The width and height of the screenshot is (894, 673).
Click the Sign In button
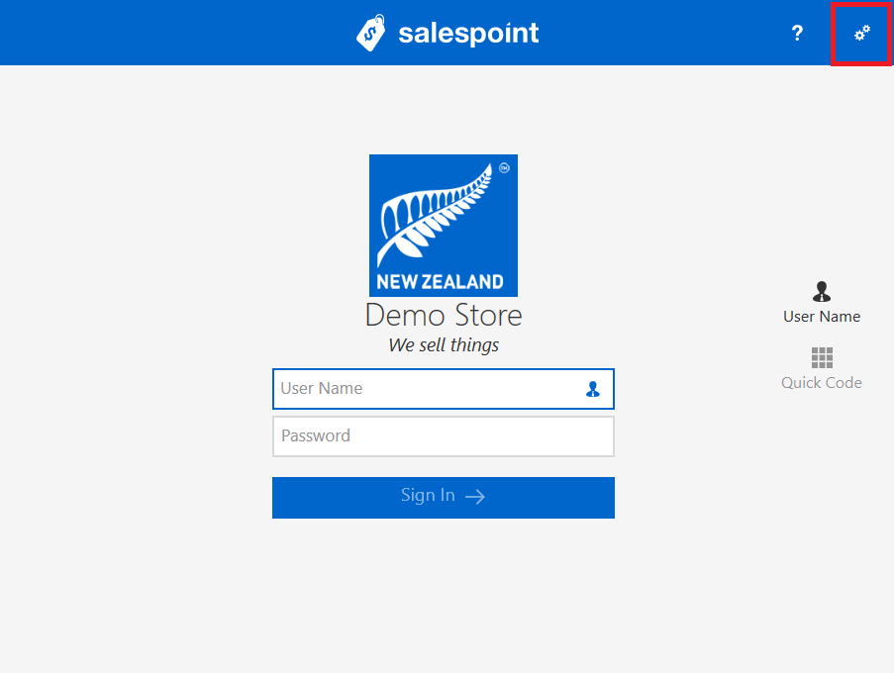click(443, 498)
